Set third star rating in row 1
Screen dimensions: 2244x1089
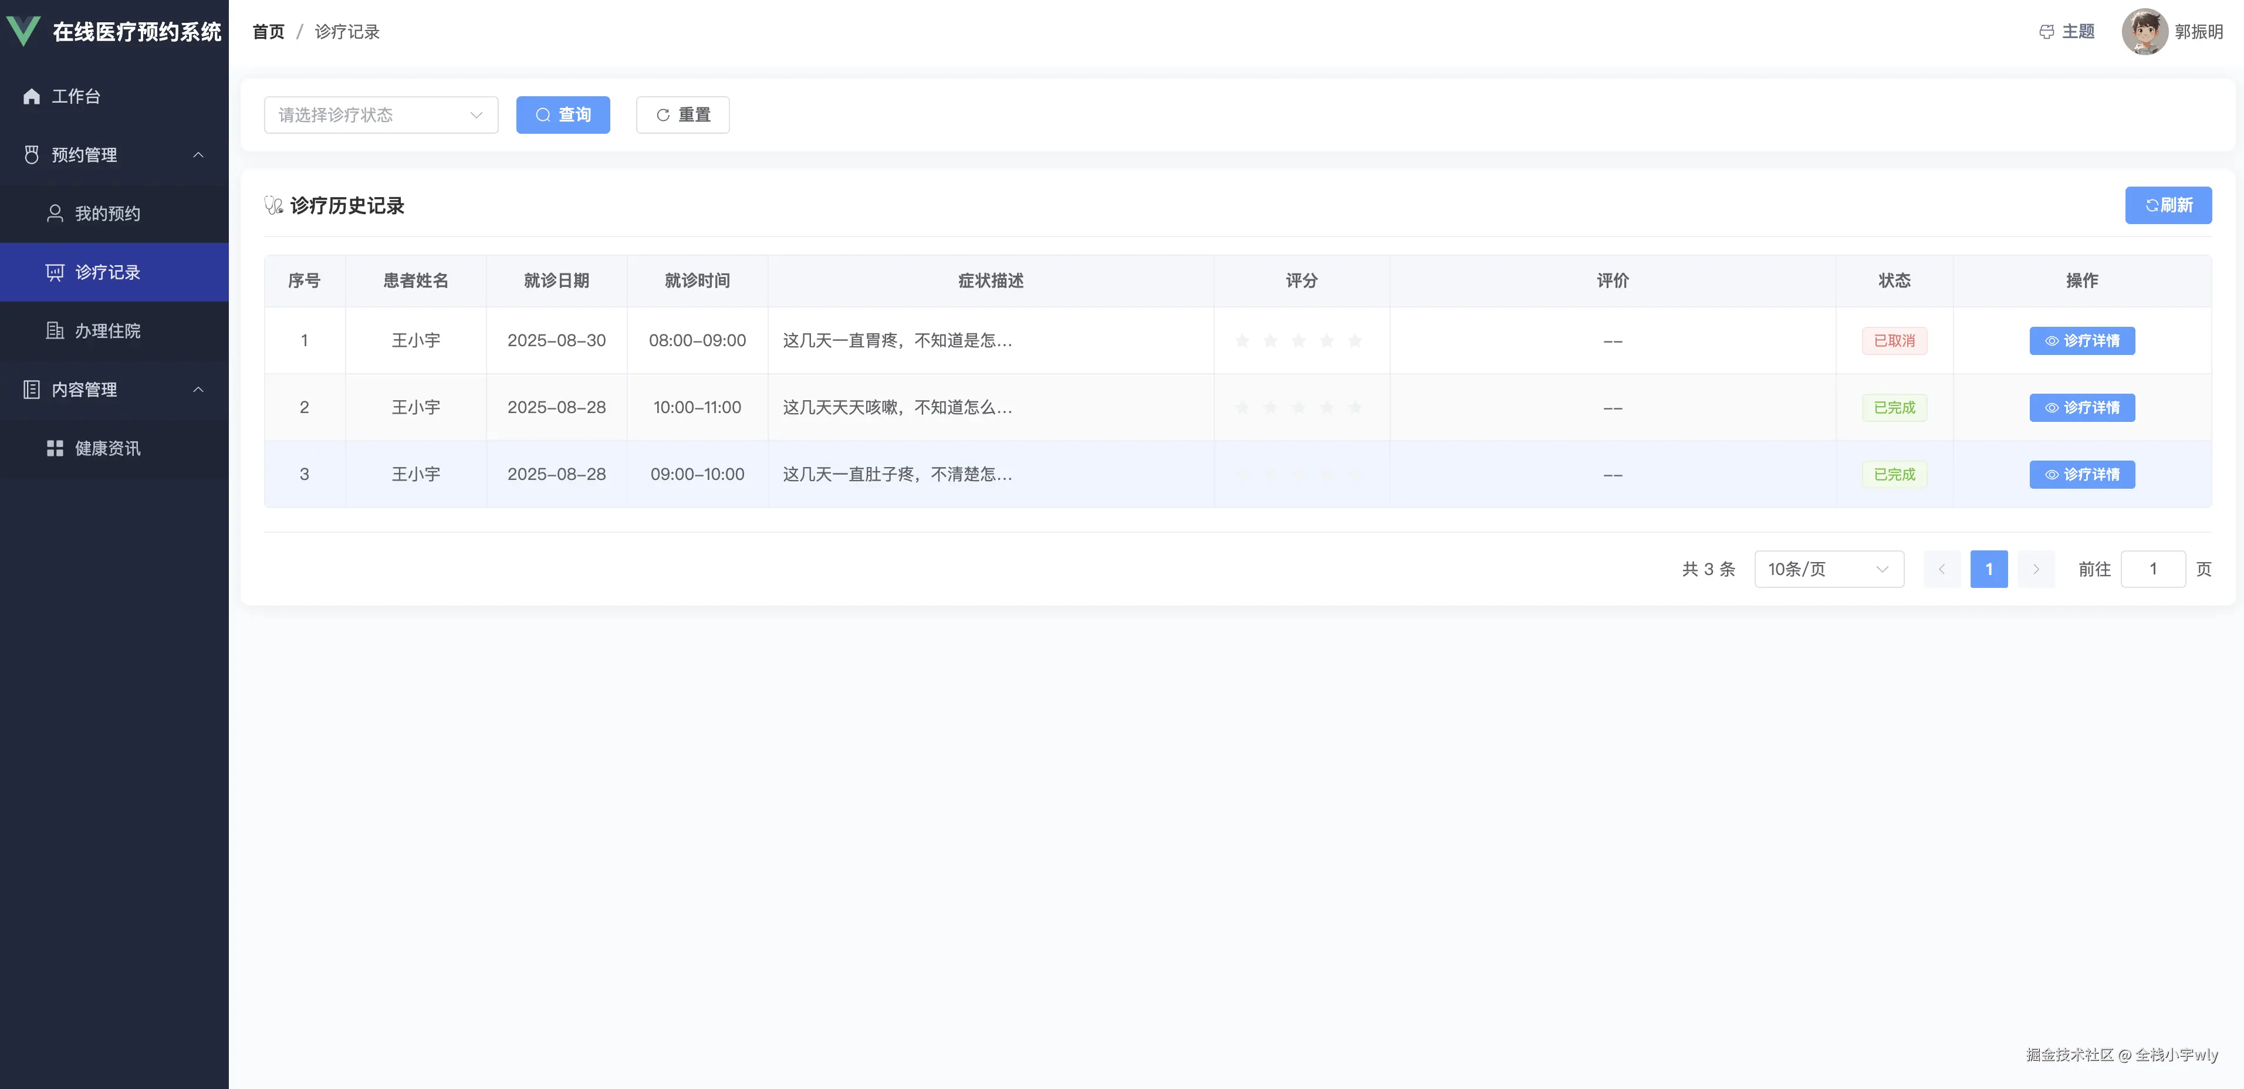(x=1298, y=341)
